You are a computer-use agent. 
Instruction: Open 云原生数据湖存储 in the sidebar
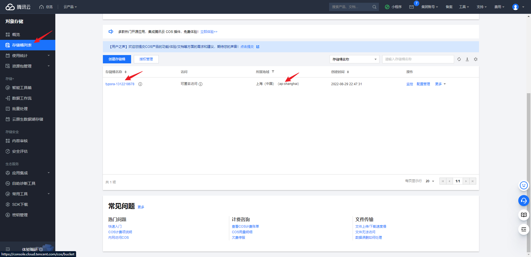click(x=28, y=119)
